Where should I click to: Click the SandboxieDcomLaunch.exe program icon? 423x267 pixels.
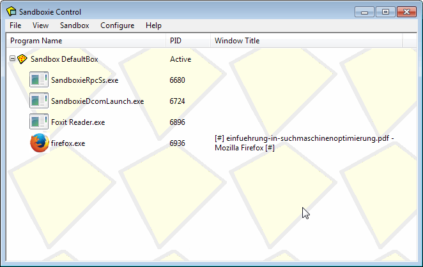pyautogui.click(x=39, y=101)
